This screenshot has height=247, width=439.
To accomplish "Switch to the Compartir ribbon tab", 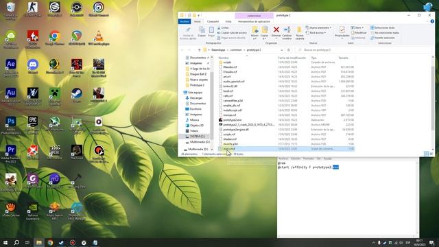I will pyautogui.click(x=213, y=21).
